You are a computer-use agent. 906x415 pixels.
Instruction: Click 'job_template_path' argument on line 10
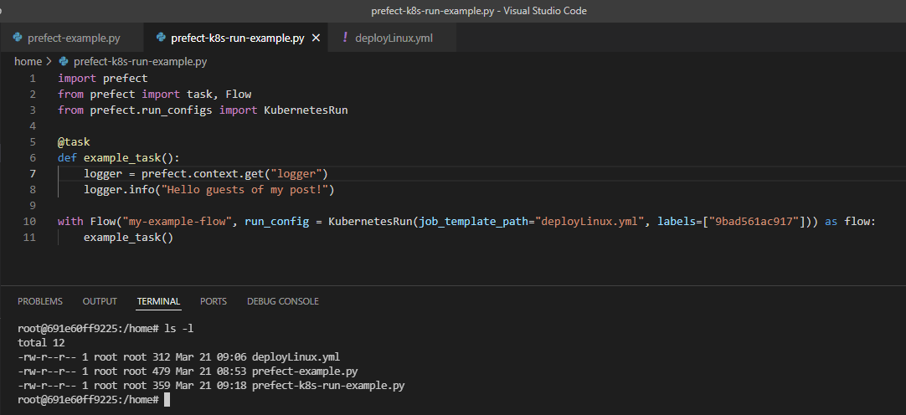(474, 221)
